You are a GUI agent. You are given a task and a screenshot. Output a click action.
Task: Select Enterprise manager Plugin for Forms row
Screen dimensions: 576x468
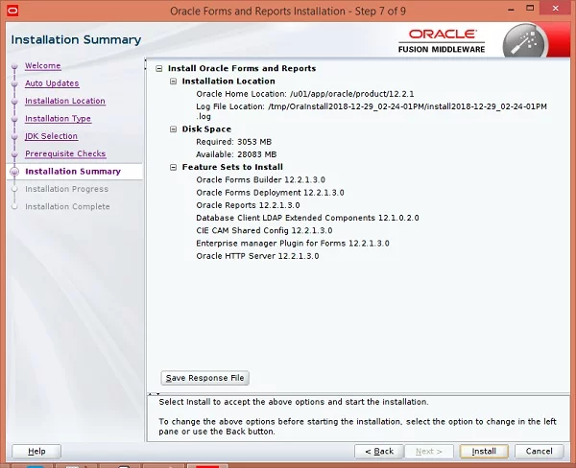293,244
